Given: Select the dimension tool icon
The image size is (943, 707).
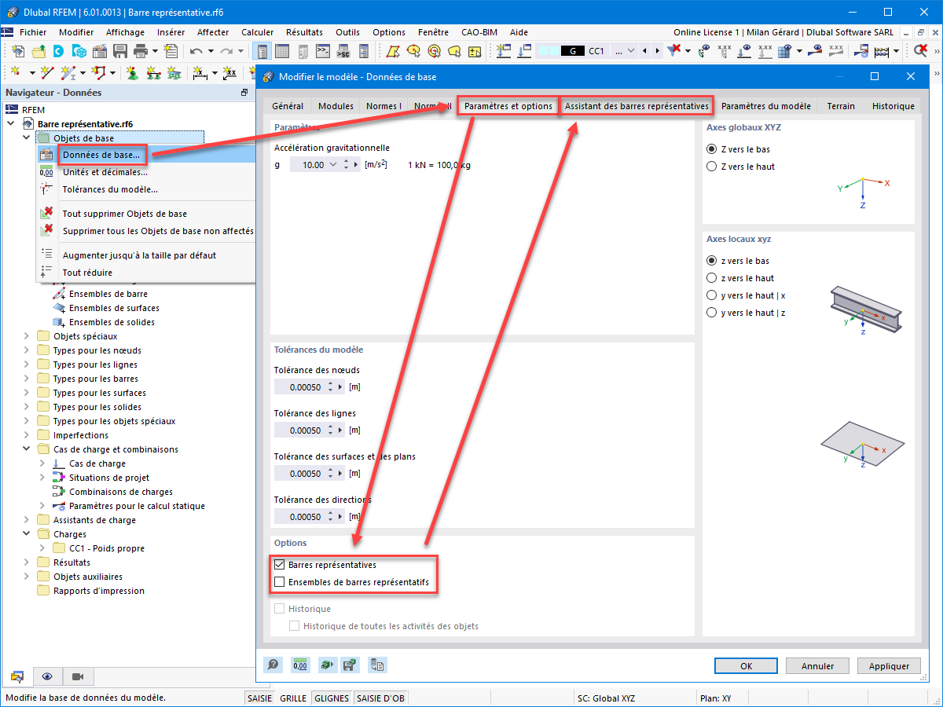Looking at the screenshot, I should pos(200,73).
